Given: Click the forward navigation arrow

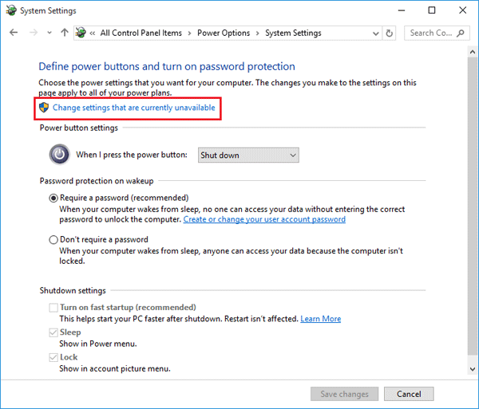Looking at the screenshot, I should coord(32,33).
